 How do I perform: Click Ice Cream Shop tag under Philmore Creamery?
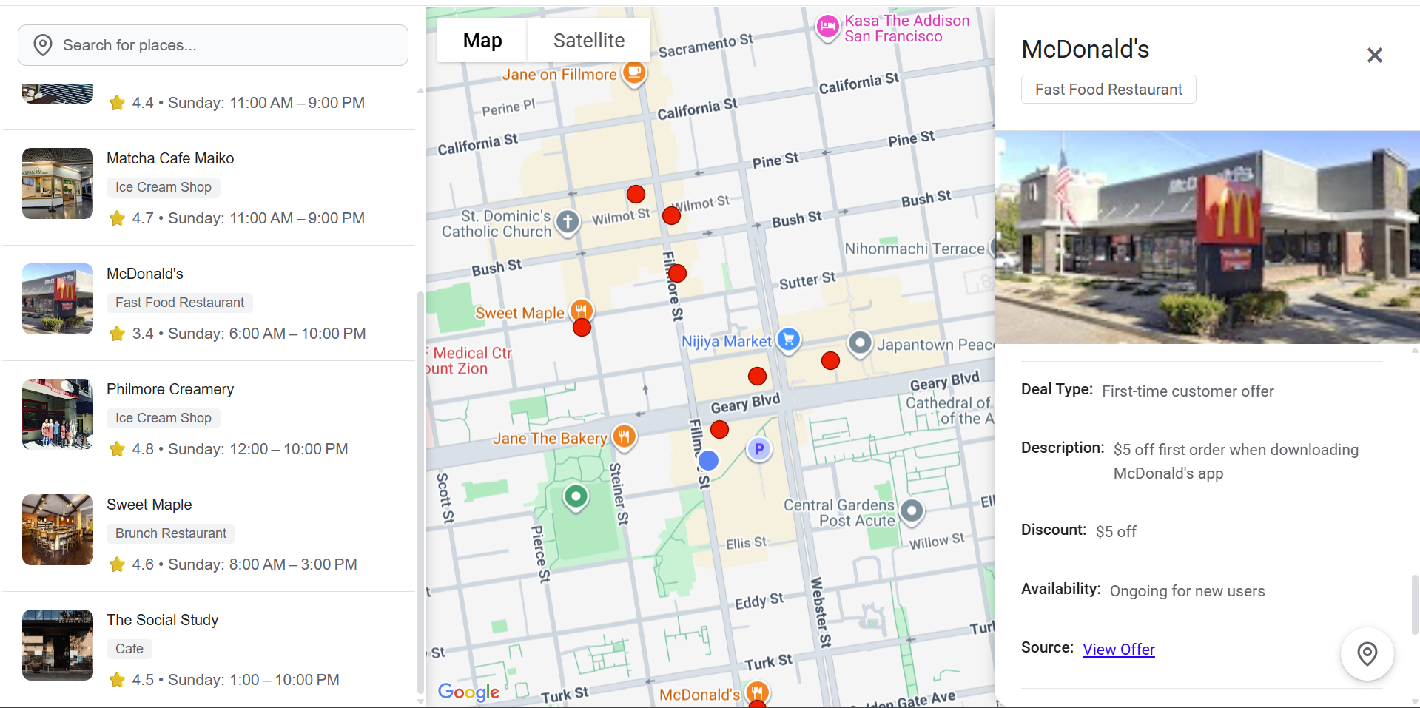164,418
